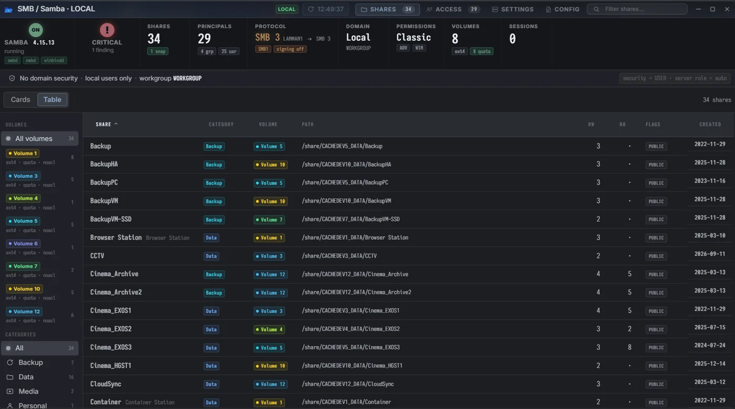
Task: Switch to Cards view
Action: (20, 100)
